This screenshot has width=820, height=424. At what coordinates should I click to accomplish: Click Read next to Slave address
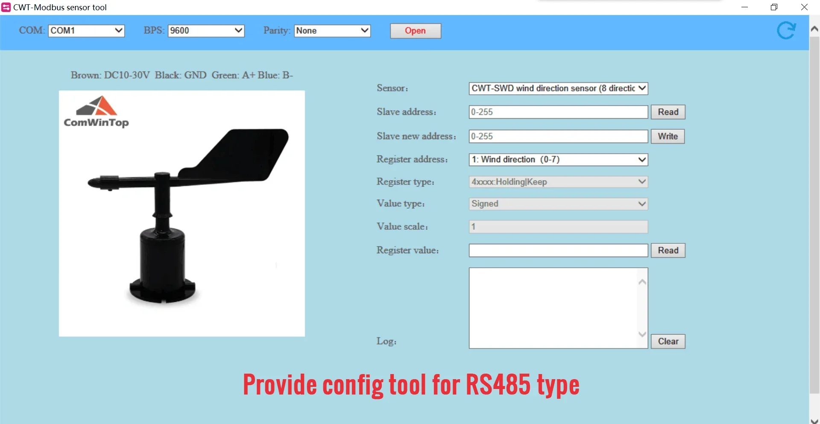coord(668,112)
